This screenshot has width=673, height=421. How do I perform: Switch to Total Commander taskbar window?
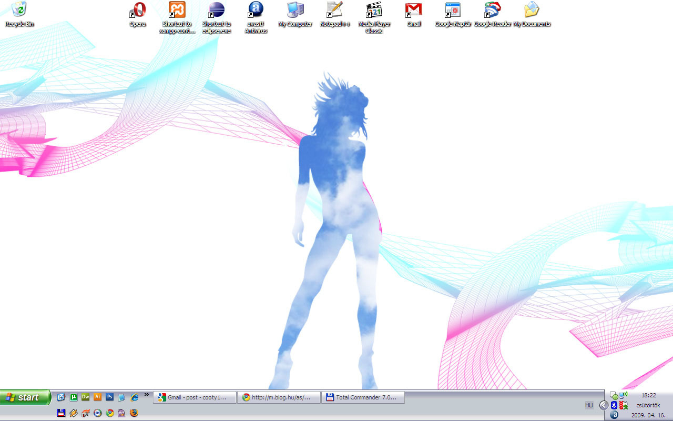363,397
